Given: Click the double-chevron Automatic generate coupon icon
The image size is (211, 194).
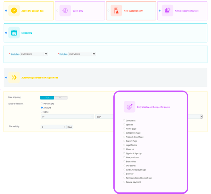Looking at the screenshot, I should coord(14,77).
